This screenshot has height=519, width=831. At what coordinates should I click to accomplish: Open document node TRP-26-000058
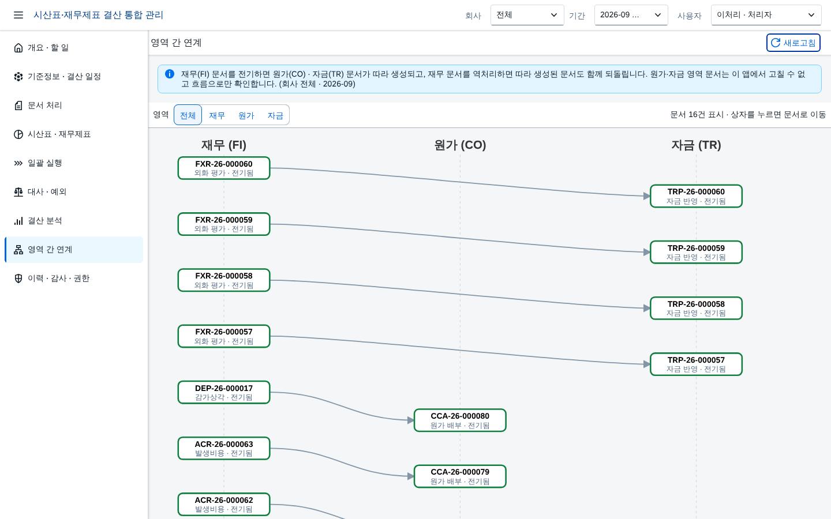pos(696,308)
